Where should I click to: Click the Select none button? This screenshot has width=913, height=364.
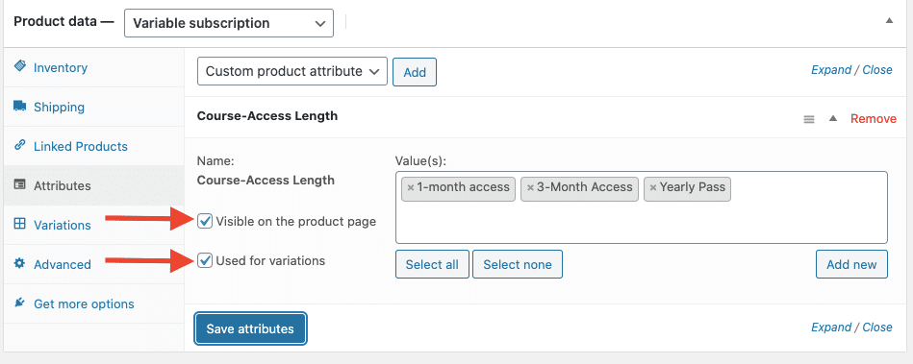pyautogui.click(x=518, y=264)
